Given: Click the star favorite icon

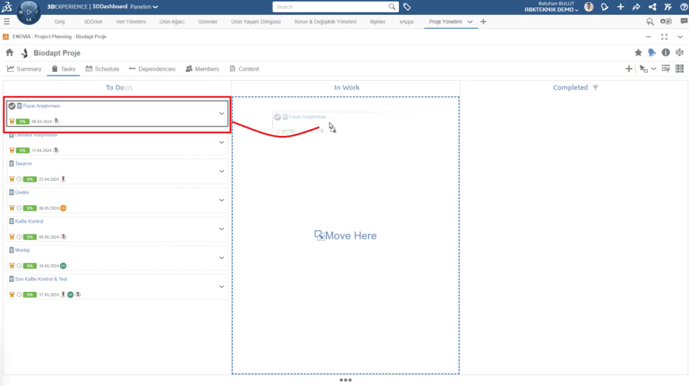Looking at the screenshot, I should (638, 52).
